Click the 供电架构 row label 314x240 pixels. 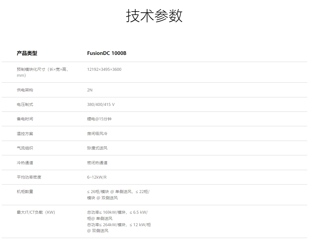[x=25, y=90]
